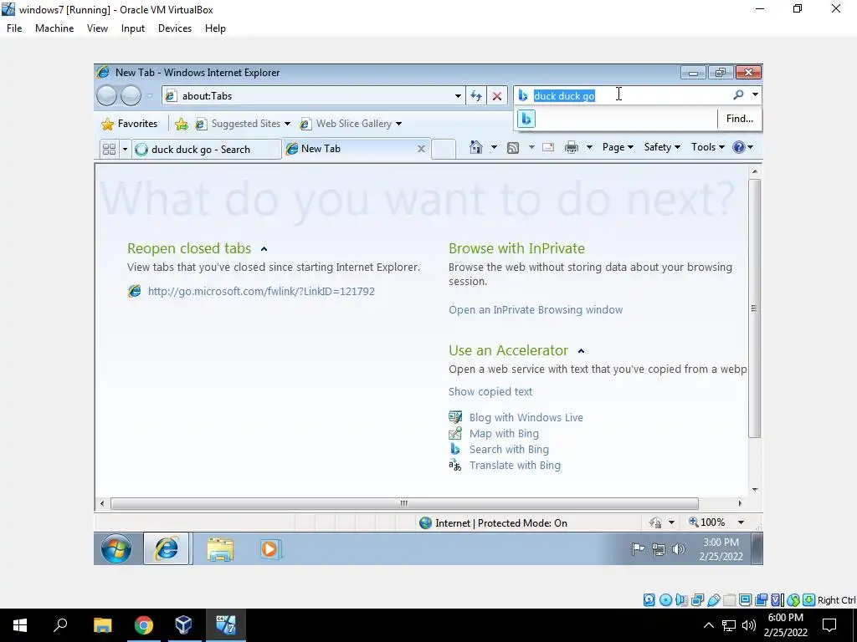
Task: Click the host taskbar Search magnifier
Action: point(60,624)
